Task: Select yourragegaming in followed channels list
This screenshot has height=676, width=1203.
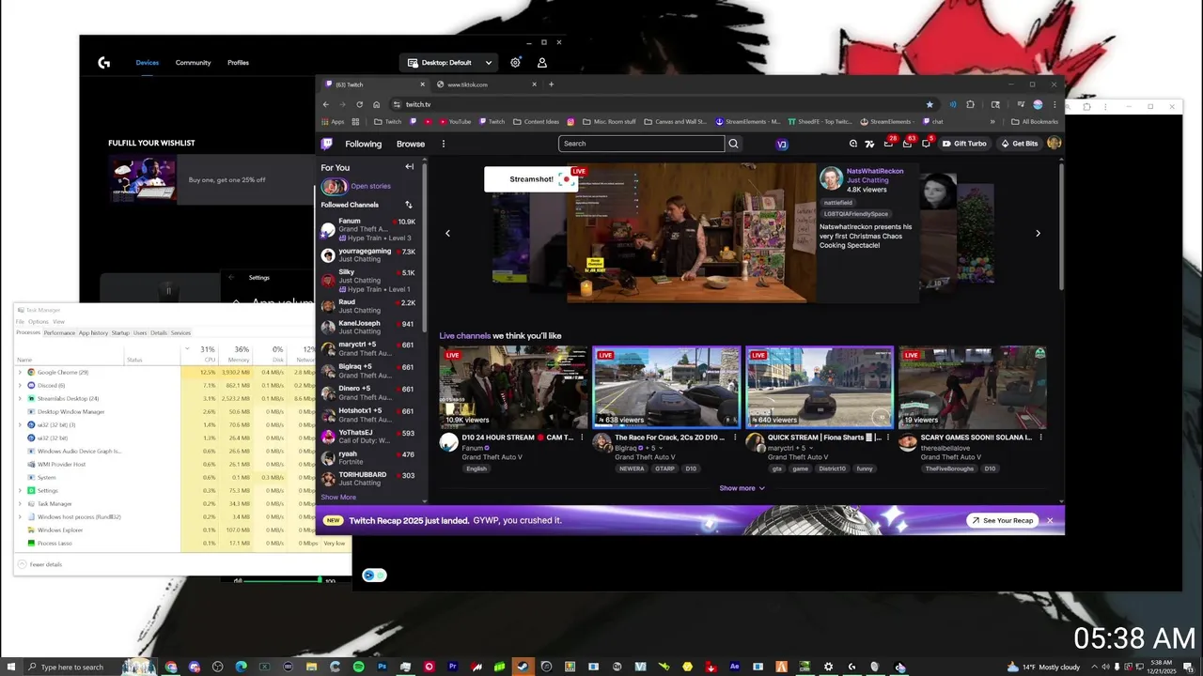Action: point(368,255)
